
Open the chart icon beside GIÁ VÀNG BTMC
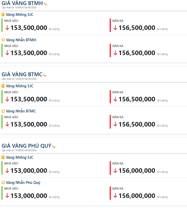click(x=45, y=75)
